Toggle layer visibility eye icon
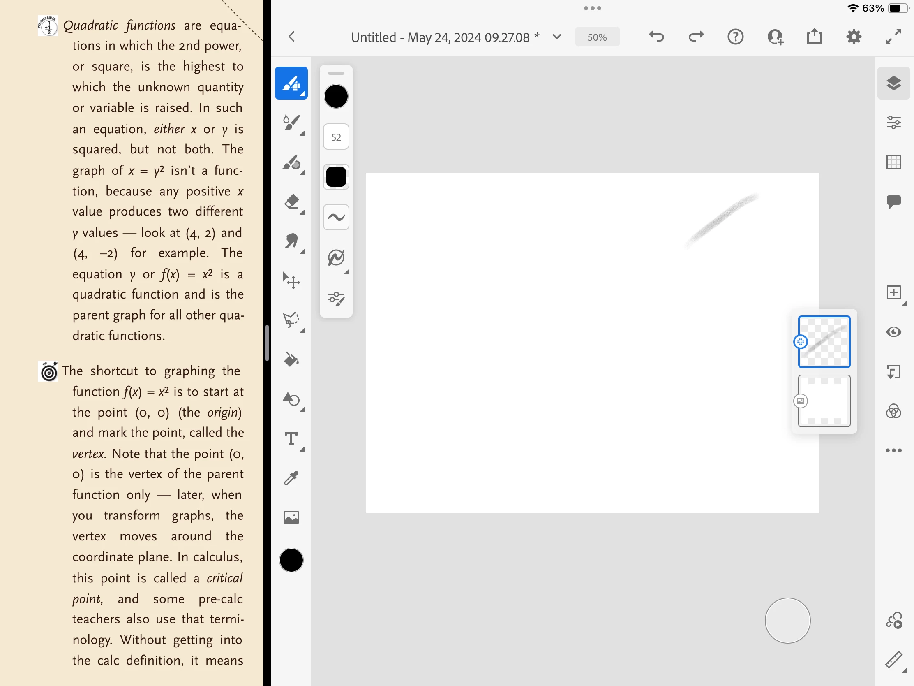The image size is (914, 686). coord(893,332)
